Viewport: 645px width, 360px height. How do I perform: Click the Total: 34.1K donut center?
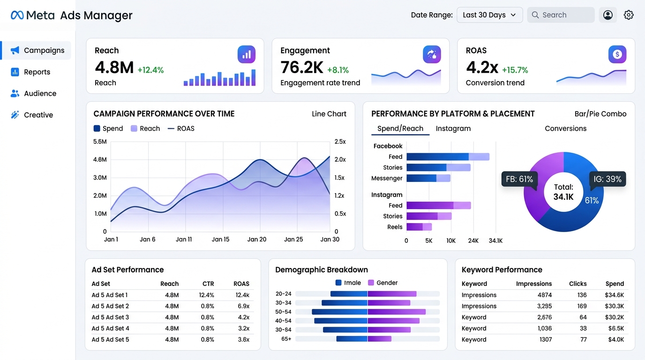[563, 192]
